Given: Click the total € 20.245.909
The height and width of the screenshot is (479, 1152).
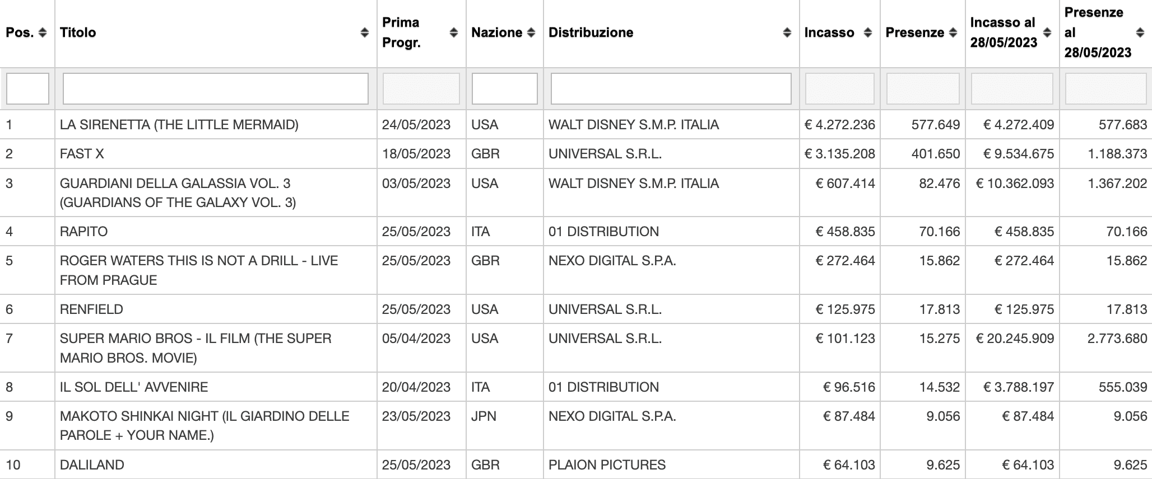Looking at the screenshot, I should tap(1015, 338).
